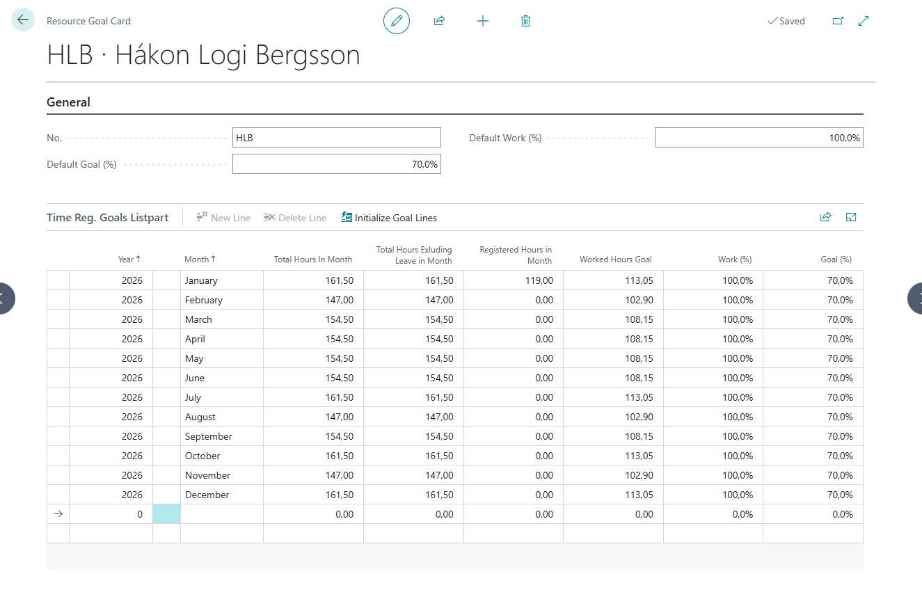The height and width of the screenshot is (590, 922).
Task: Click the Time Reg. Goals Listpart title
Action: [x=108, y=218]
